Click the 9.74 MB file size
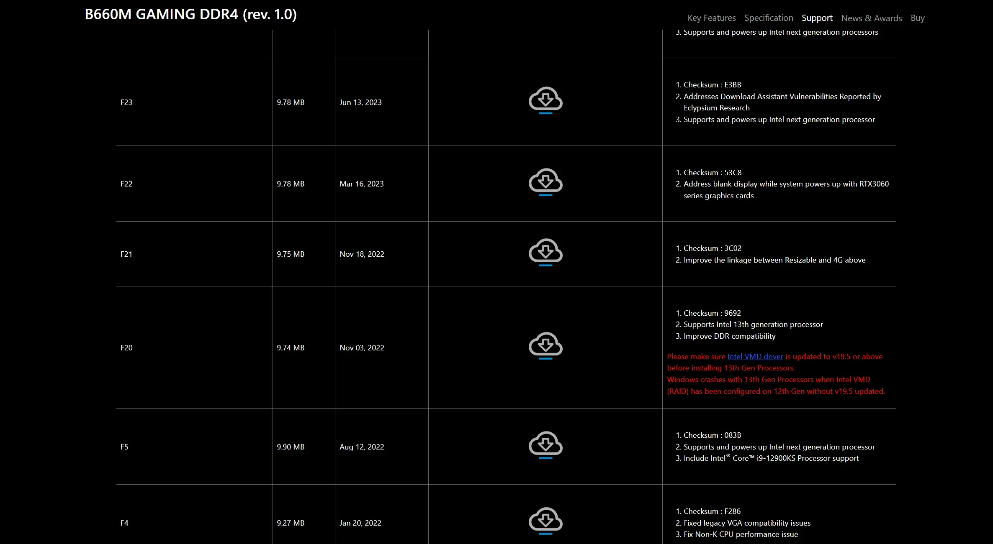 click(x=291, y=348)
